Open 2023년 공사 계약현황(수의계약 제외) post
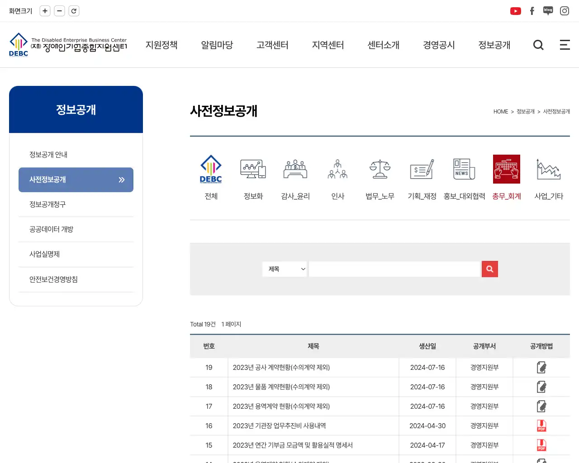Image resolution: width=579 pixels, height=463 pixels. pyautogui.click(x=281, y=368)
